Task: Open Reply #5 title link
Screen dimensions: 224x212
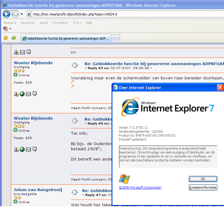Action: 154,64
